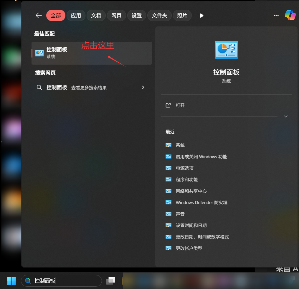The height and width of the screenshot is (289, 299).
Task: Click the web search magnifier icon
Action: pyautogui.click(x=39, y=88)
